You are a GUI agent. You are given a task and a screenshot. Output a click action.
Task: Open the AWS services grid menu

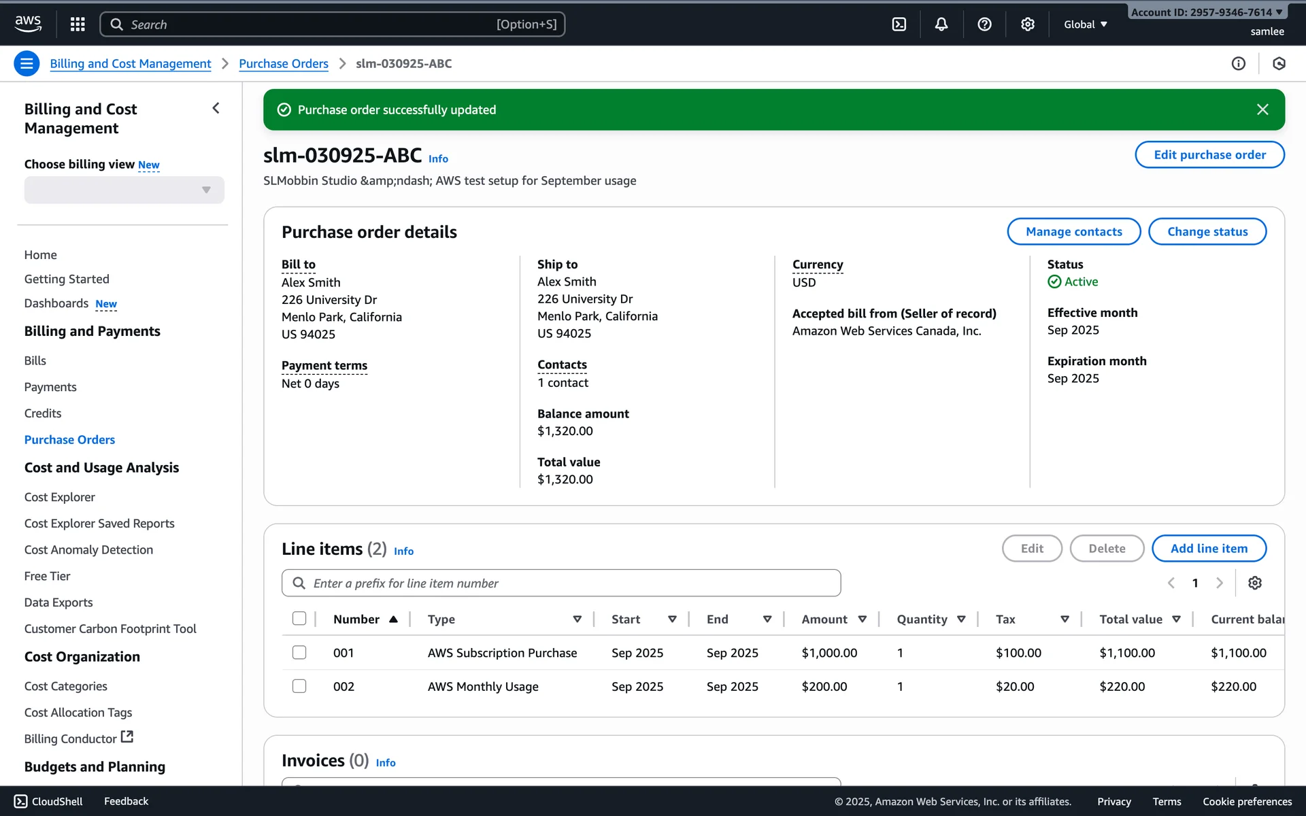coord(78,24)
